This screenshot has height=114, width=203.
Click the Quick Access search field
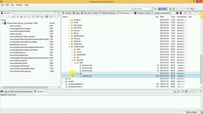click(141, 9)
